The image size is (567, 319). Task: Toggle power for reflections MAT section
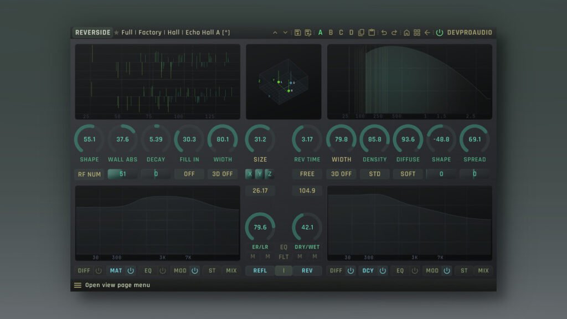pos(131,270)
